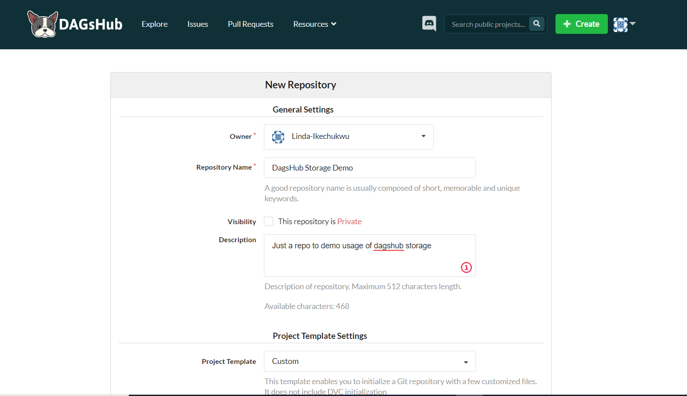The image size is (687, 396).
Task: Open the Grammarly error counter in Description
Action: pyautogui.click(x=466, y=267)
